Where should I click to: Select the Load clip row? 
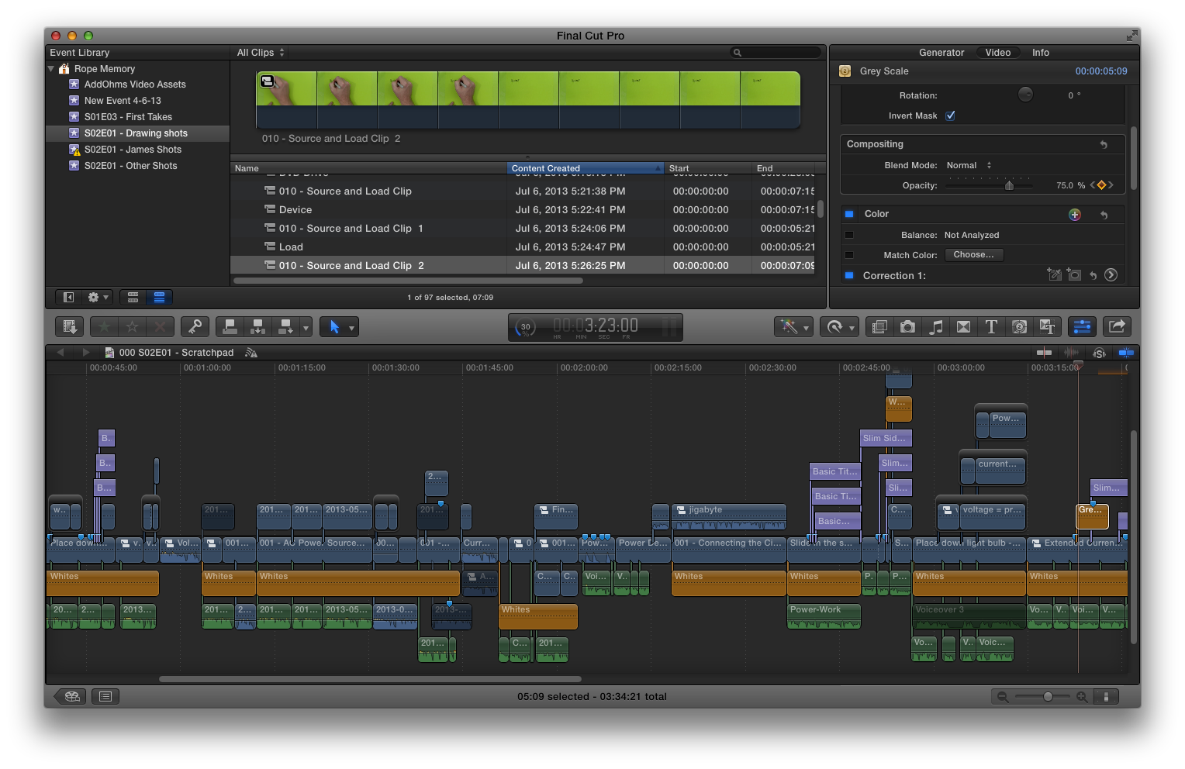pos(523,247)
